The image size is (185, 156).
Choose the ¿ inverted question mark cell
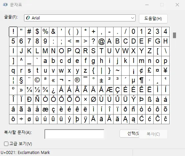pos(53,90)
